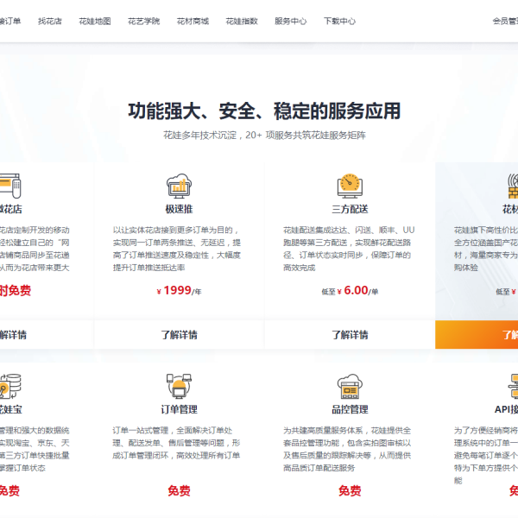Go to 花艺学院 navigation item
Screen dimensions: 518x518
(x=143, y=21)
